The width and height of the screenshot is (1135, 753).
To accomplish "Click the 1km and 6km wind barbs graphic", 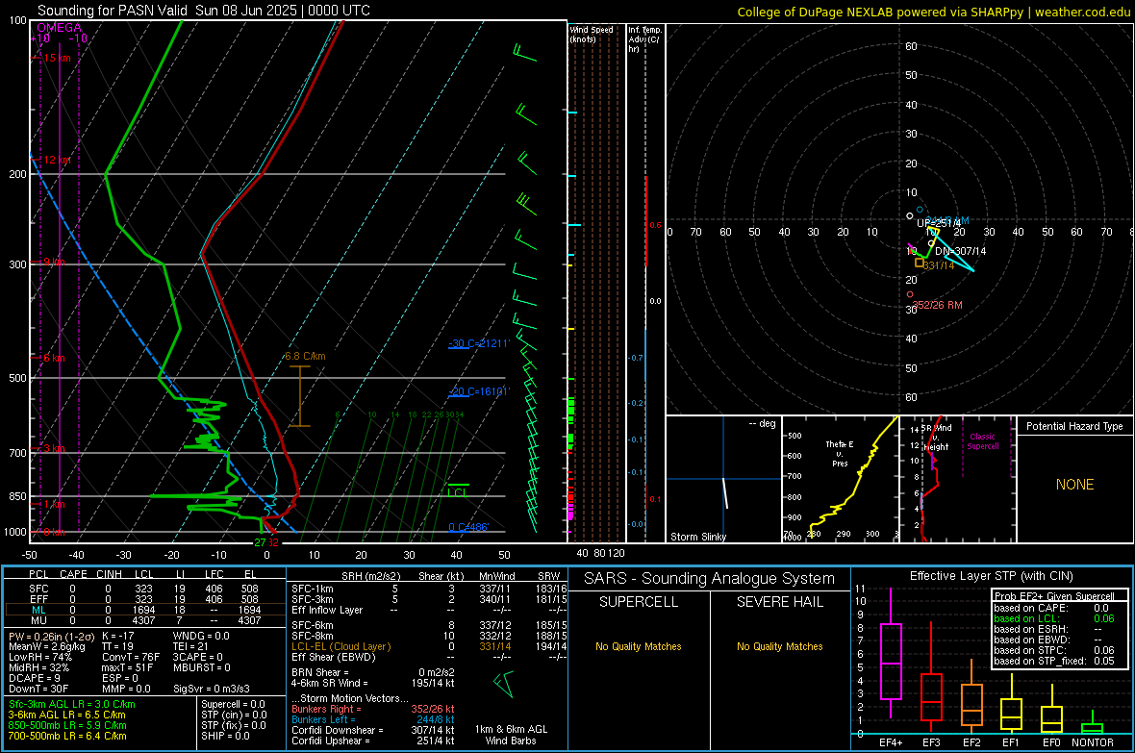I will [504, 684].
